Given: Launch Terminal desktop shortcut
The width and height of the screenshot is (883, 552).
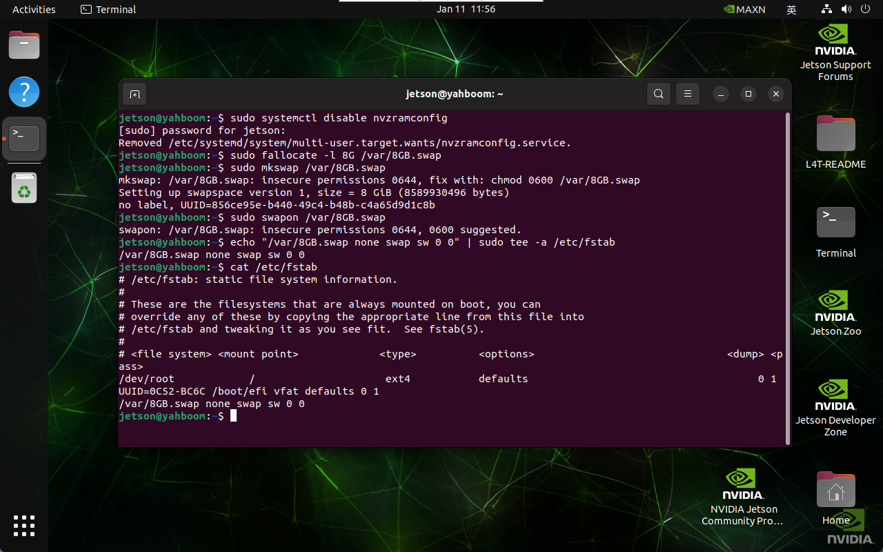Looking at the screenshot, I should pos(835,231).
